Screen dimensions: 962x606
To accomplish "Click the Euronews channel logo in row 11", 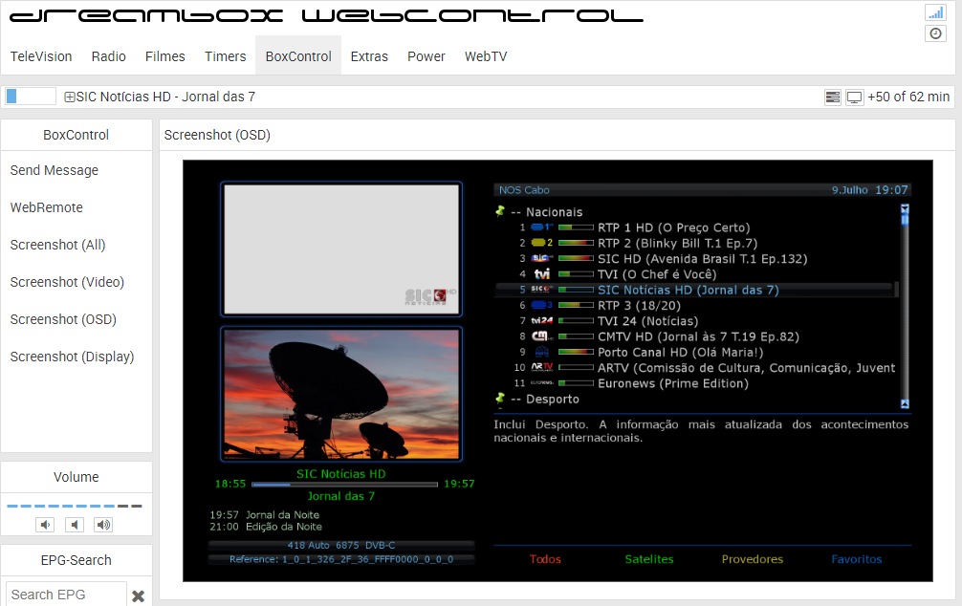I will click(x=542, y=382).
